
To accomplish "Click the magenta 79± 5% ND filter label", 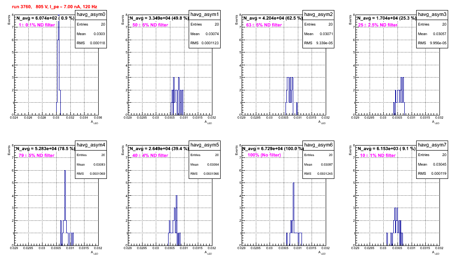I will [37, 156].
